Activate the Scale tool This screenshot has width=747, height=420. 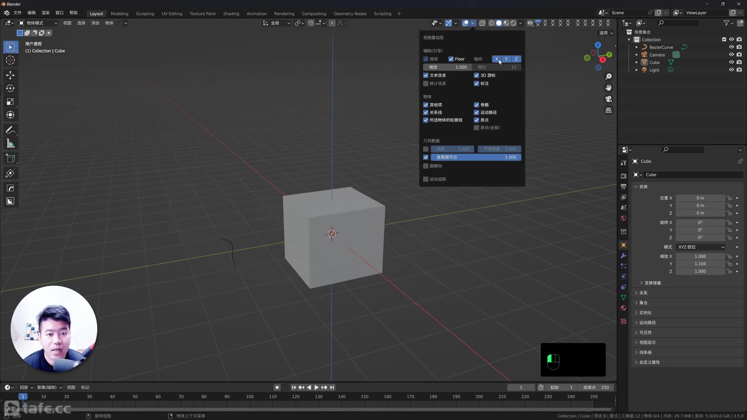tap(11, 101)
